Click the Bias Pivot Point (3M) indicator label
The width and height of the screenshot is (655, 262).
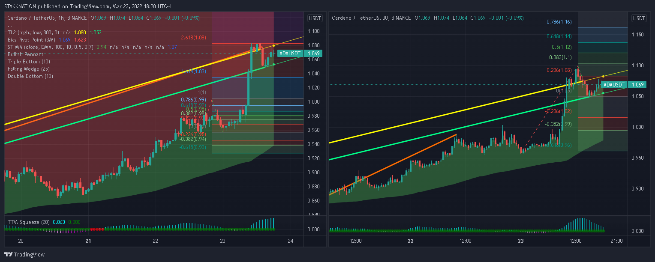coord(31,40)
